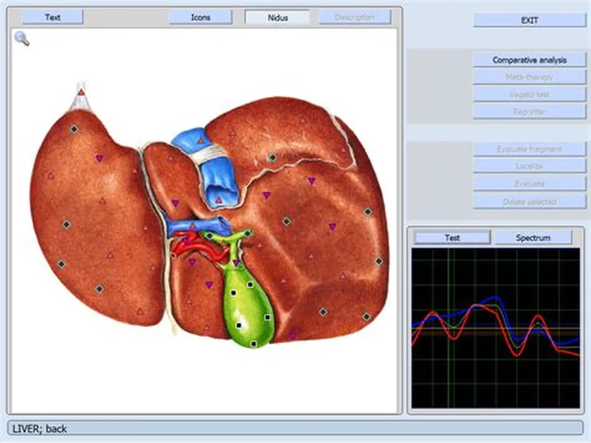This screenshot has width=591, height=443.
Task: Switch to the Spectrum tab
Action: pos(533,238)
